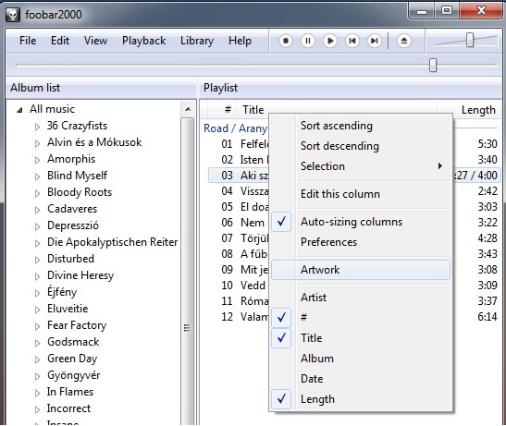This screenshot has width=506, height=426.
Task: Expand the Amorphis artist node
Action: coord(37,160)
